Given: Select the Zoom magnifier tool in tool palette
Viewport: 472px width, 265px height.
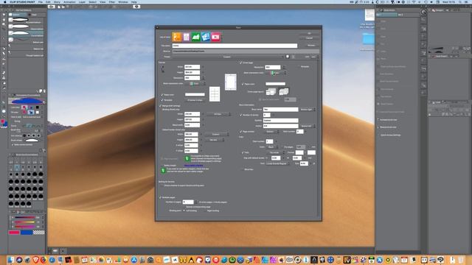Looking at the screenshot, I should [4, 14].
